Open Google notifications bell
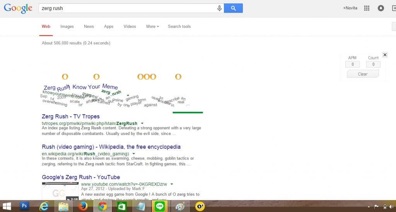The width and height of the screenshot is (396, 212). pyautogui.click(x=381, y=8)
